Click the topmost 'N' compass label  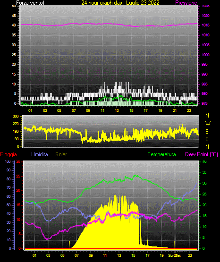[207, 116]
